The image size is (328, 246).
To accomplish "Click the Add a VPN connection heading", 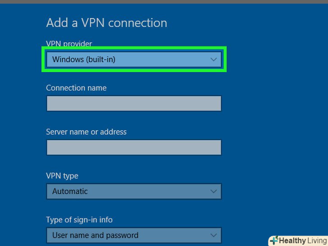I will point(106,23).
